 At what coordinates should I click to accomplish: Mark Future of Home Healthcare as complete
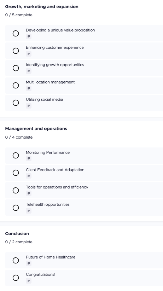point(16,260)
